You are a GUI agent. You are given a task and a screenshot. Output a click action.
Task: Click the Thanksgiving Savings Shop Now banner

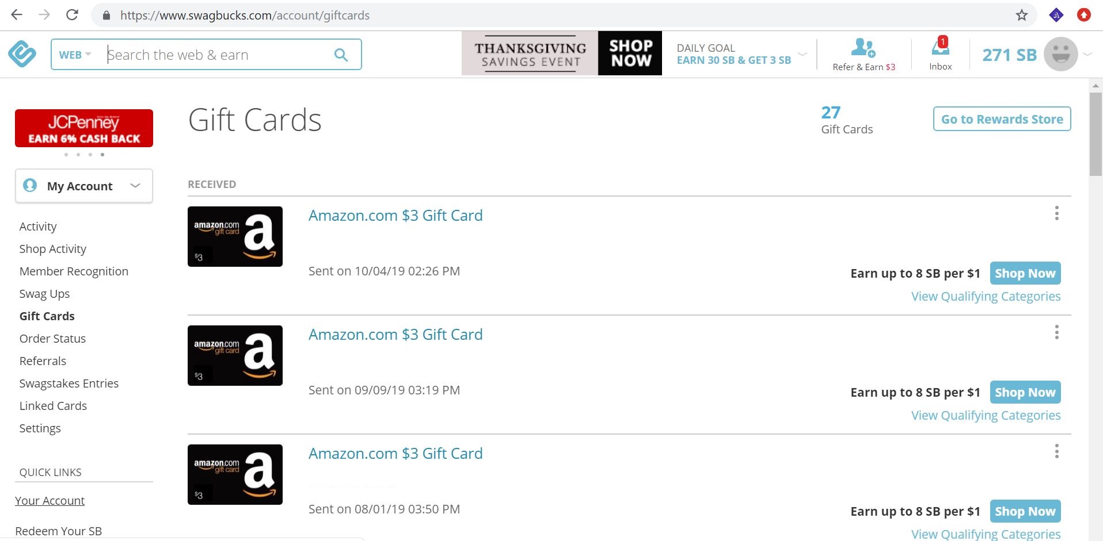[x=561, y=53]
